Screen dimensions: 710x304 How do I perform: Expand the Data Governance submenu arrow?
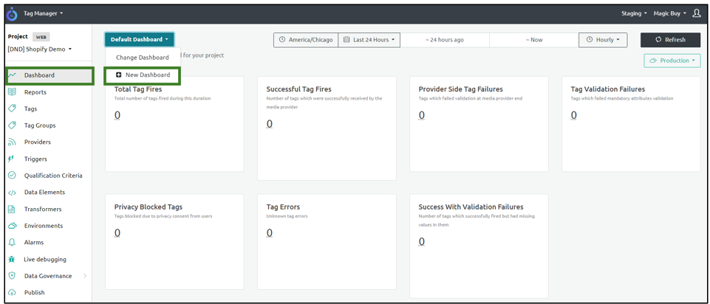[85, 276]
